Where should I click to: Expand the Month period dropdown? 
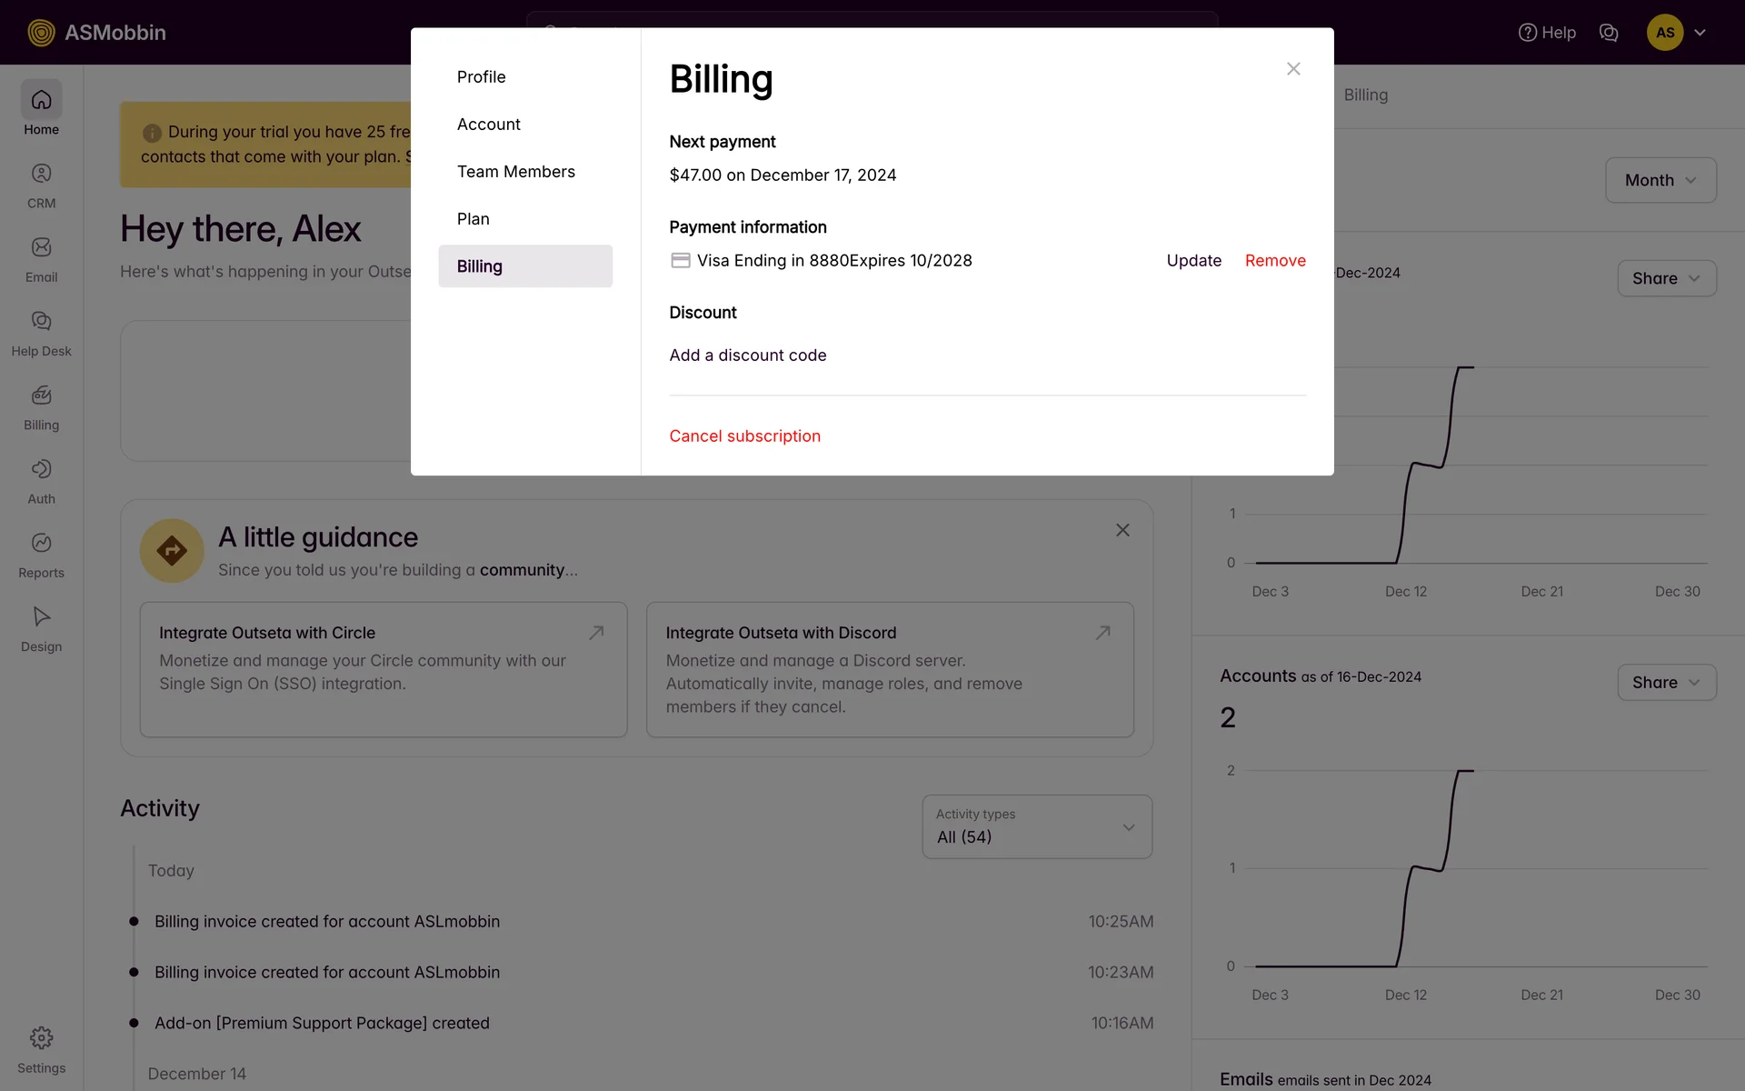1660,180
